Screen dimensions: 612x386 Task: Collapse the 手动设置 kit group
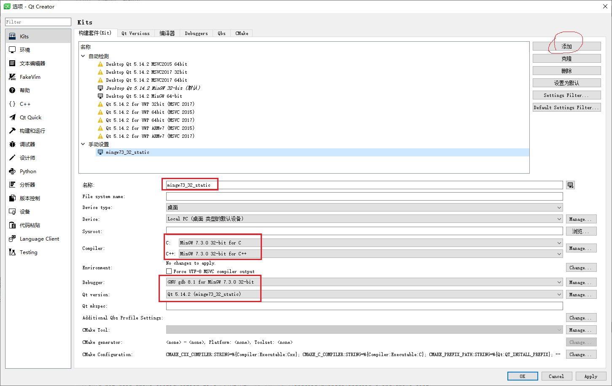coord(83,144)
